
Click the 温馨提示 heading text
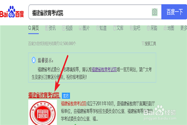point(45,60)
